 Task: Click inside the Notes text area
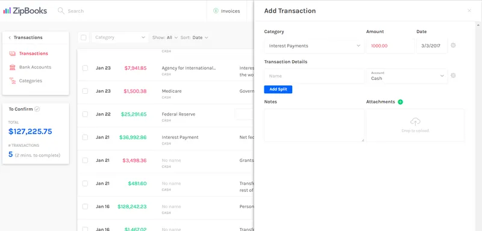(x=314, y=125)
